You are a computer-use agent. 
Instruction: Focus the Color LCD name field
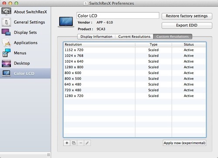pos(118,16)
